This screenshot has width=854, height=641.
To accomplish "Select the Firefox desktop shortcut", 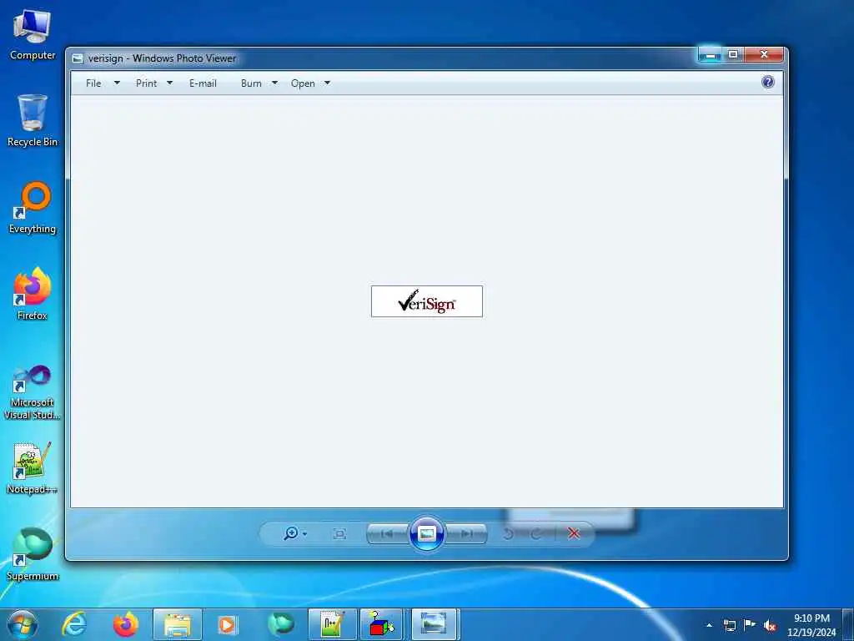I will (33, 294).
